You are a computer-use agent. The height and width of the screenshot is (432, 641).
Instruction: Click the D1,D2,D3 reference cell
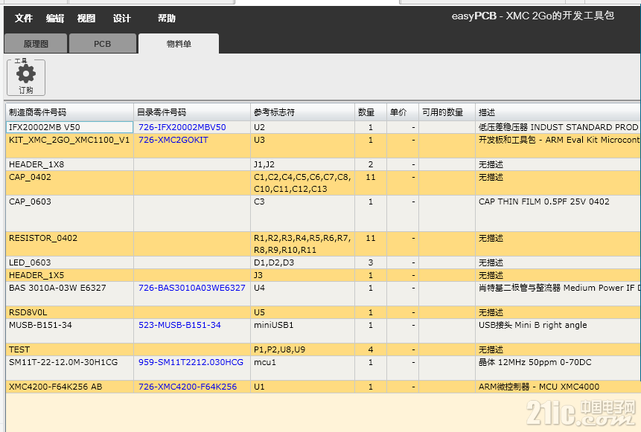(x=302, y=262)
